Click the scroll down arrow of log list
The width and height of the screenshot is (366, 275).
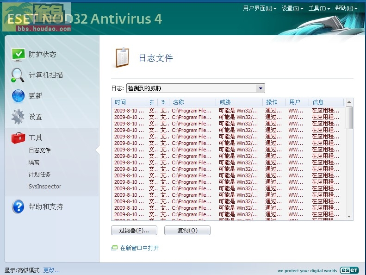point(349,217)
